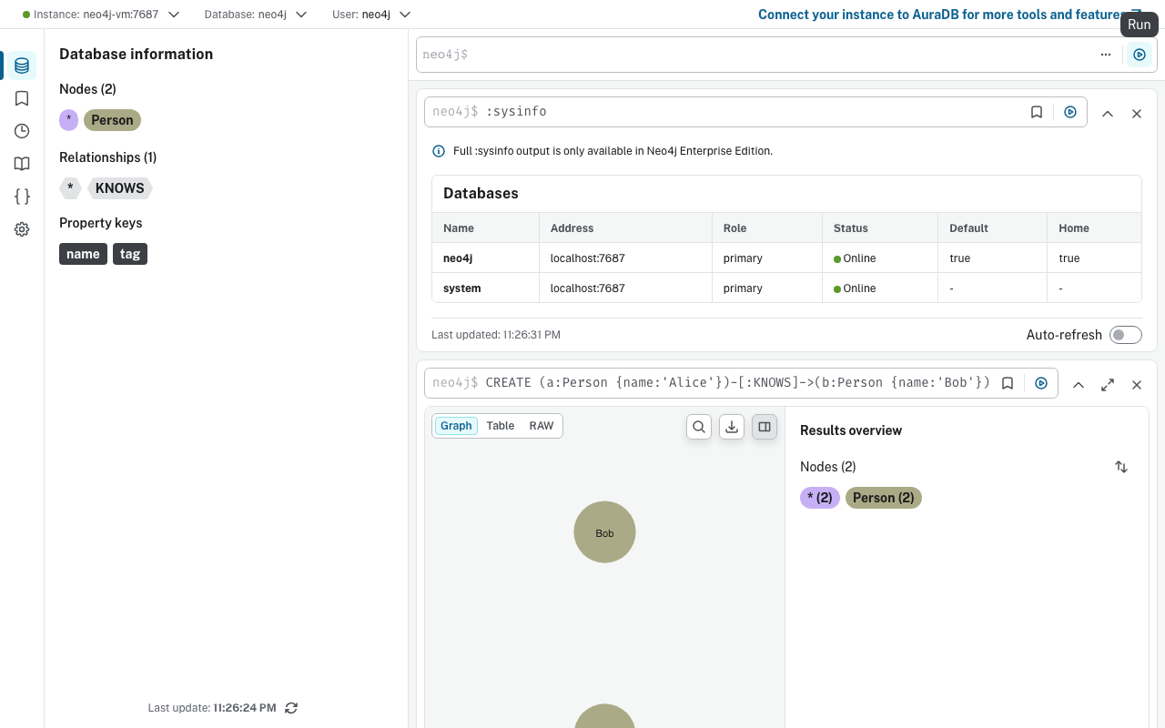Screen dimensions: 1165x728
Task: Open the Parameters curly braces icon
Action: pyautogui.click(x=22, y=197)
